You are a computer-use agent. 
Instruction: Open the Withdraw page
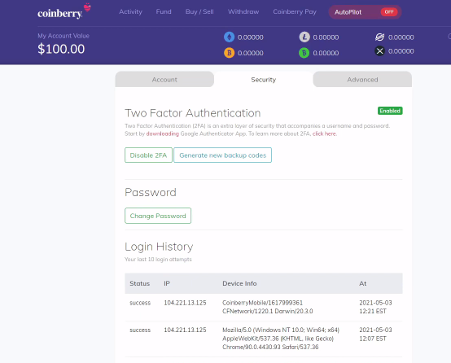pyautogui.click(x=243, y=11)
